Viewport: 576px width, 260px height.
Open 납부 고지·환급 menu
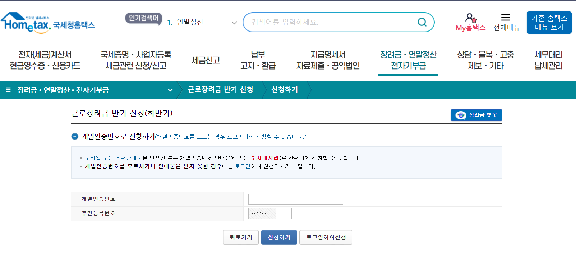tap(258, 60)
